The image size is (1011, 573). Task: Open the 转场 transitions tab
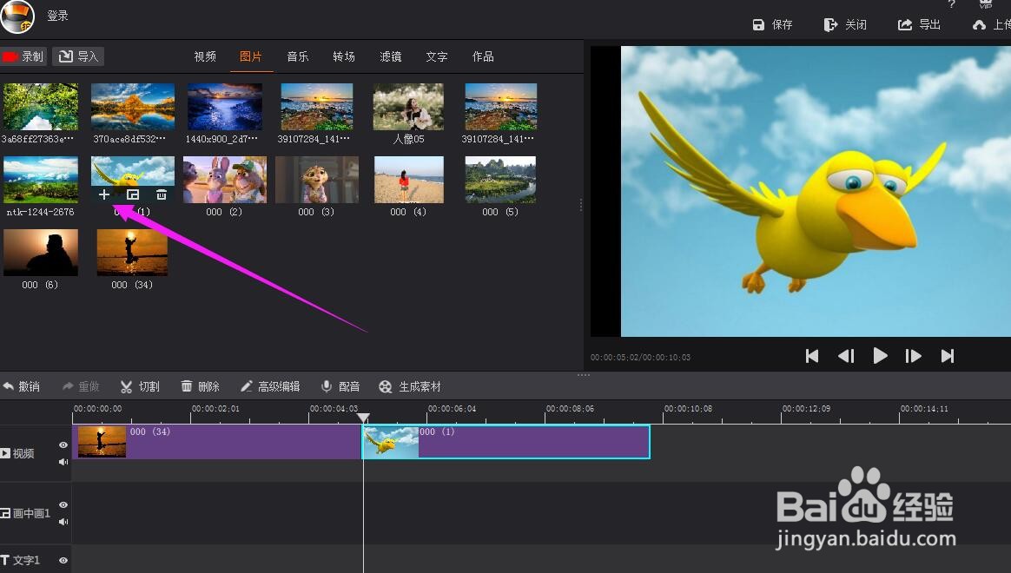coord(344,56)
